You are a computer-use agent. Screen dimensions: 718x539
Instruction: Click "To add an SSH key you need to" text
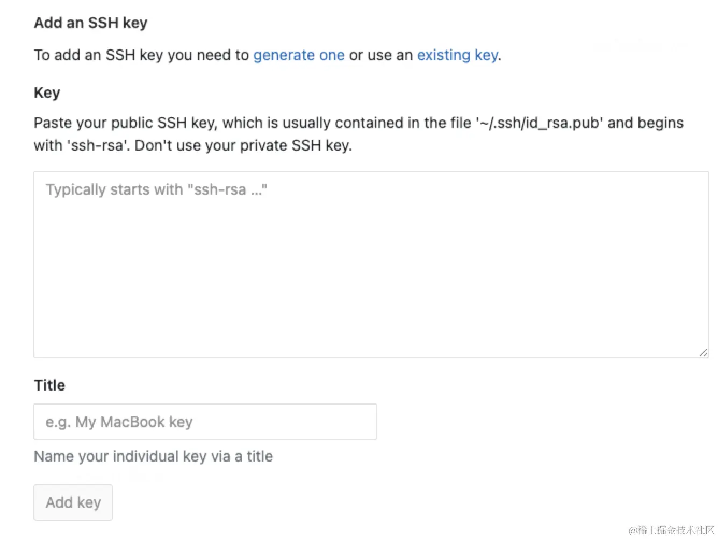[x=141, y=55]
